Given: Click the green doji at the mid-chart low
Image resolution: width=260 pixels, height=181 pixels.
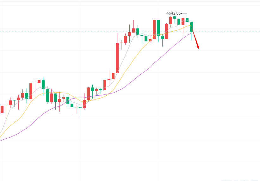Looking at the screenshot, I should [80, 108].
